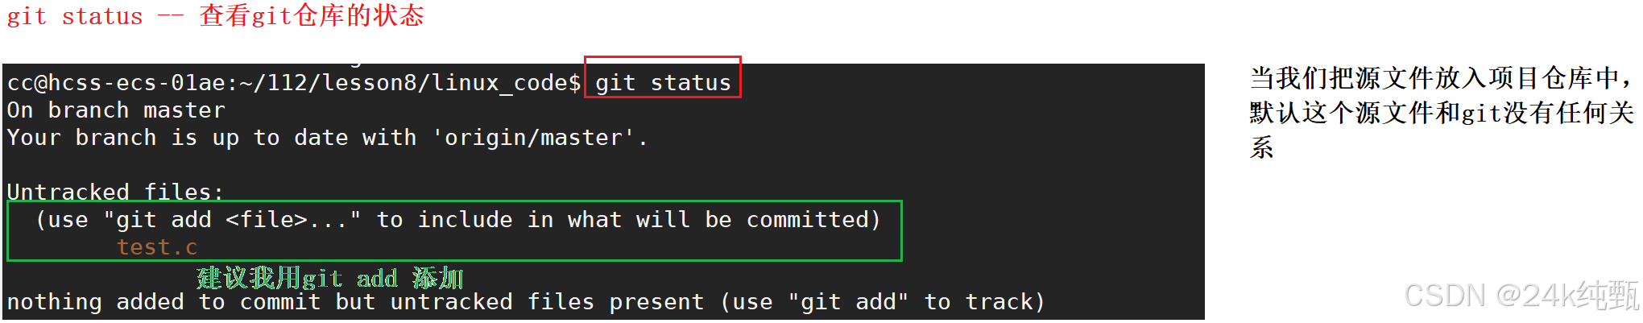Click the orange 'test.c' file name
The height and width of the screenshot is (323, 1643).
click(157, 247)
